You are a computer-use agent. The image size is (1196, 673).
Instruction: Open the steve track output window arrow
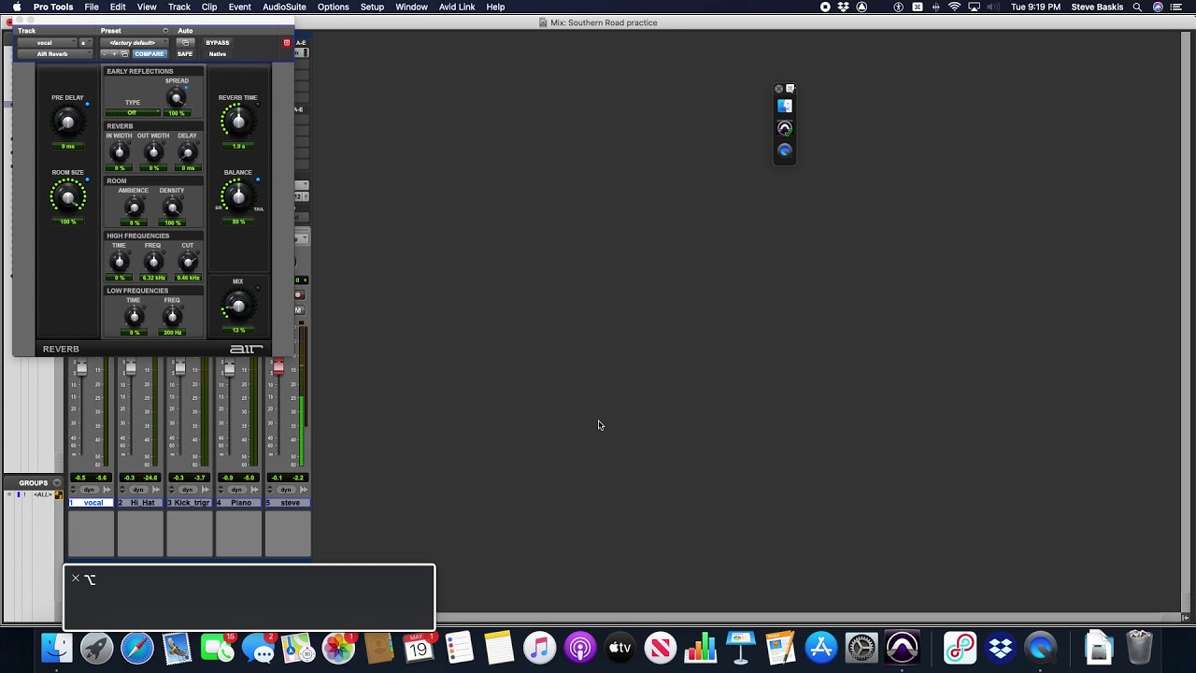(304, 490)
